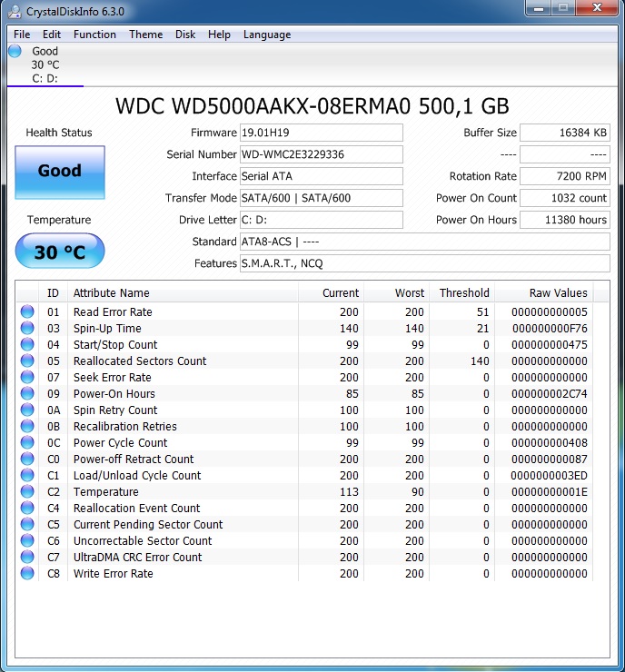
Task: Click the Attribute Name column header
Action: click(x=183, y=292)
